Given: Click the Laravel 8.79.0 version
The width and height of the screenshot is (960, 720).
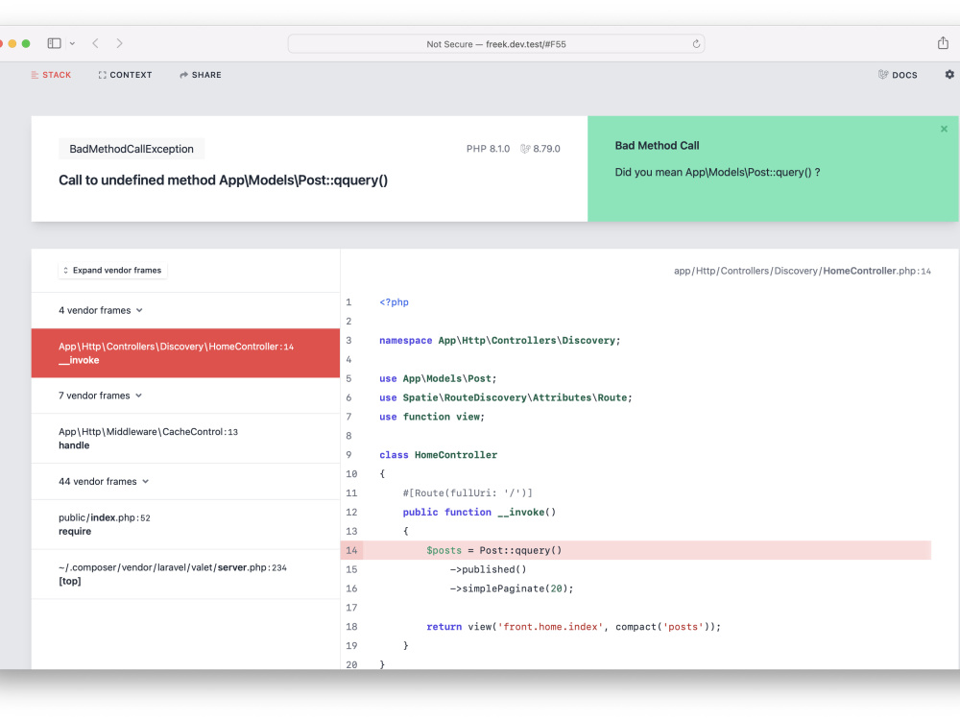Looking at the screenshot, I should coord(540,149).
